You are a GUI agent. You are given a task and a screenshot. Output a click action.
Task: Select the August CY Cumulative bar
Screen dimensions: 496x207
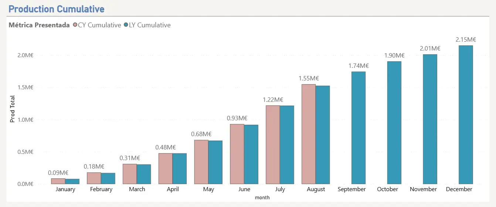309,134
